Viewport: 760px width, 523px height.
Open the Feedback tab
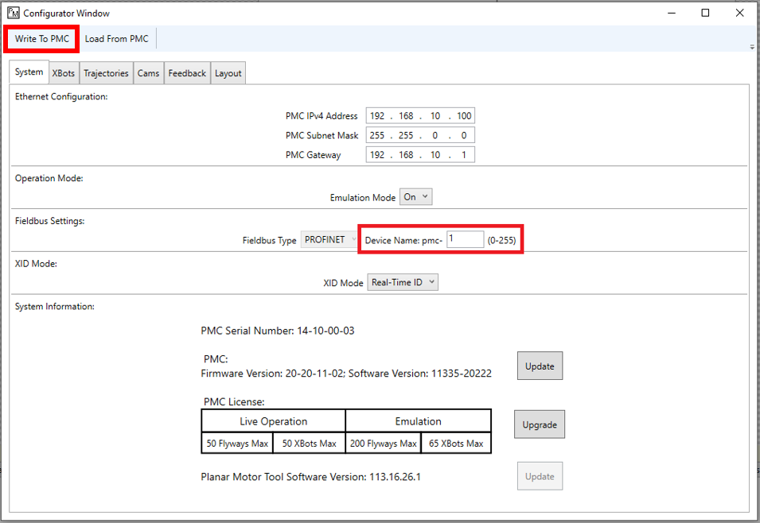coord(187,73)
